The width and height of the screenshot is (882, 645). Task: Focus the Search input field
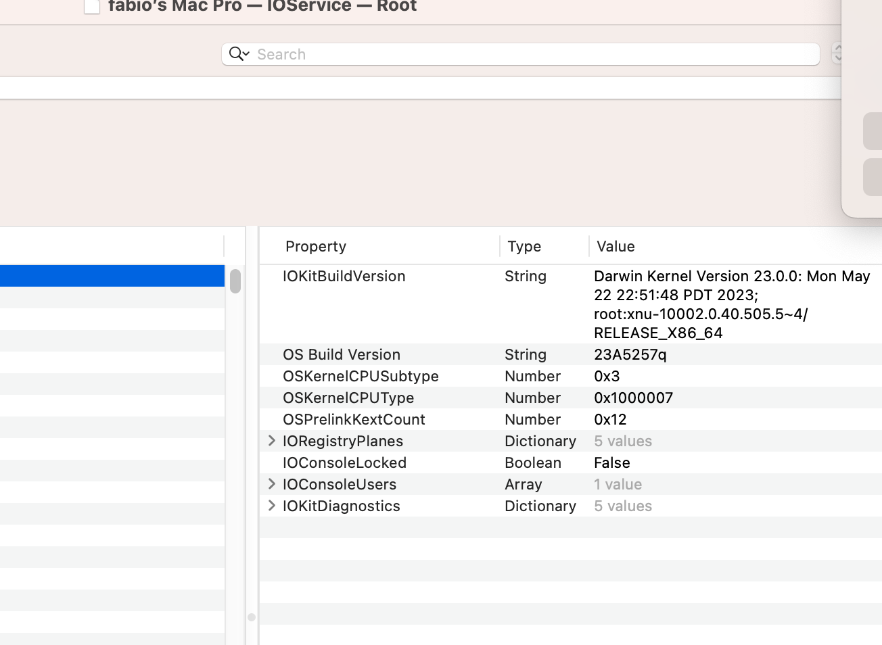coord(521,54)
